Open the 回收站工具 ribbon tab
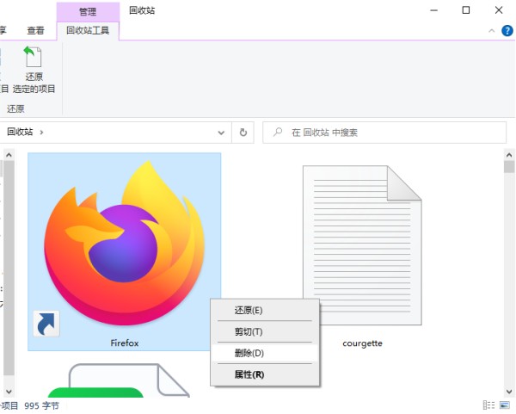 point(88,31)
